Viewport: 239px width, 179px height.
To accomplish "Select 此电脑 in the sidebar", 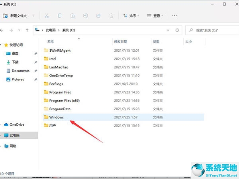I will click(x=19, y=135).
